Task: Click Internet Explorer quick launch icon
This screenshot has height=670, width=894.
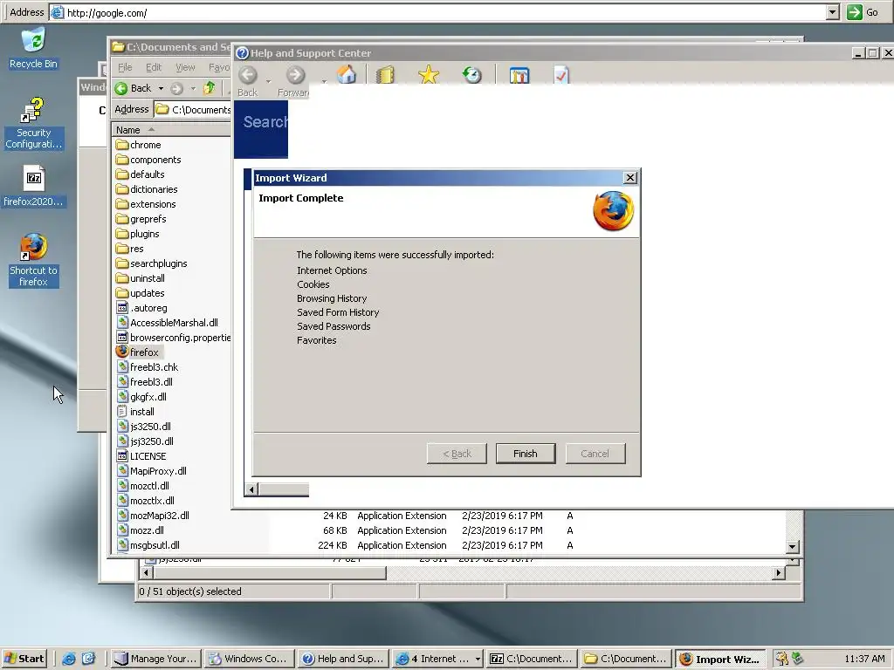Action: click(x=69, y=659)
